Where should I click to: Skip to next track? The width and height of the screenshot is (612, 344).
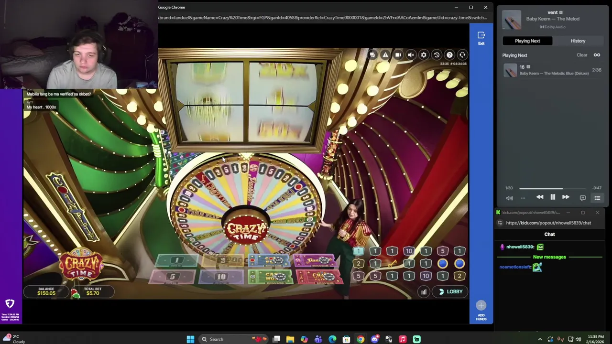pos(566,197)
